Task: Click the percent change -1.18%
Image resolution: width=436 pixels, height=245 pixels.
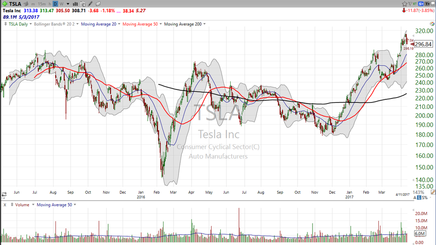Action: pos(108,10)
